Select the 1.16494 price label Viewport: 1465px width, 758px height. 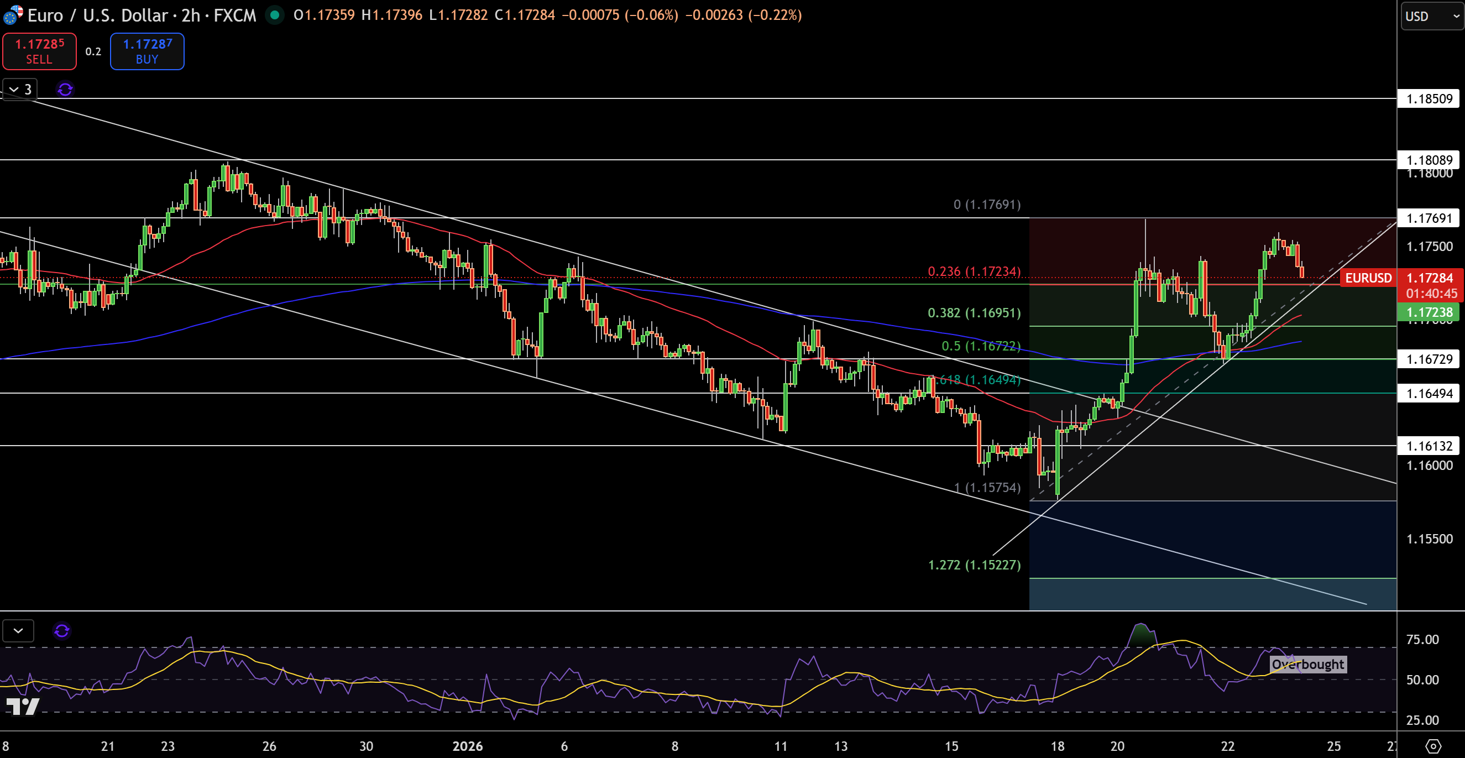point(1429,393)
